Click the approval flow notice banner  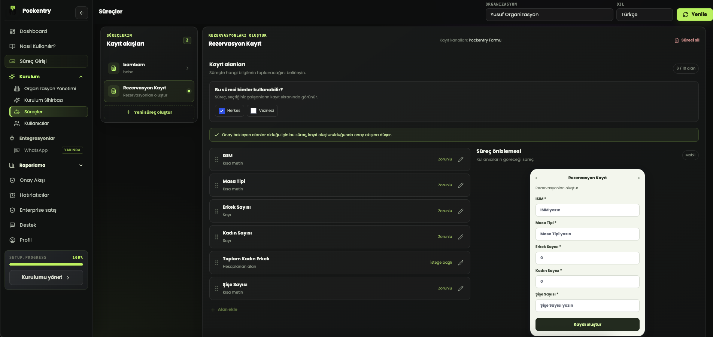[x=454, y=135]
